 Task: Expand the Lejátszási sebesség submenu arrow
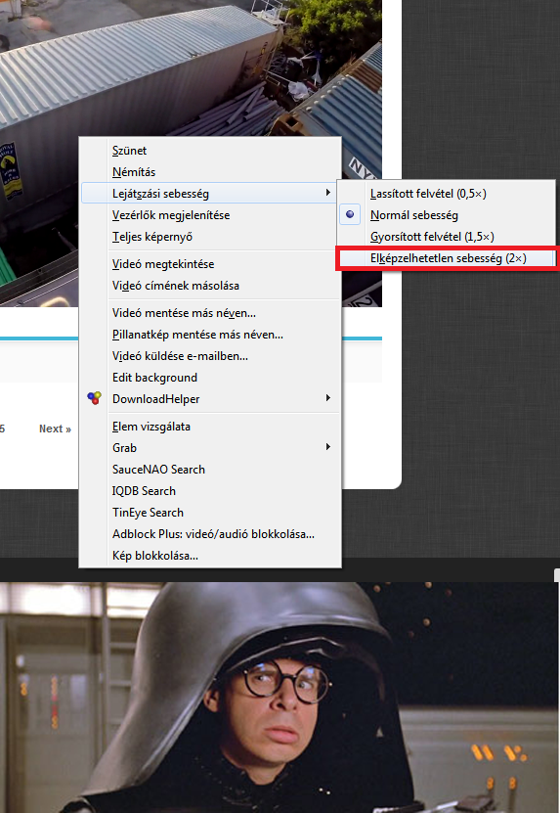coord(328,193)
